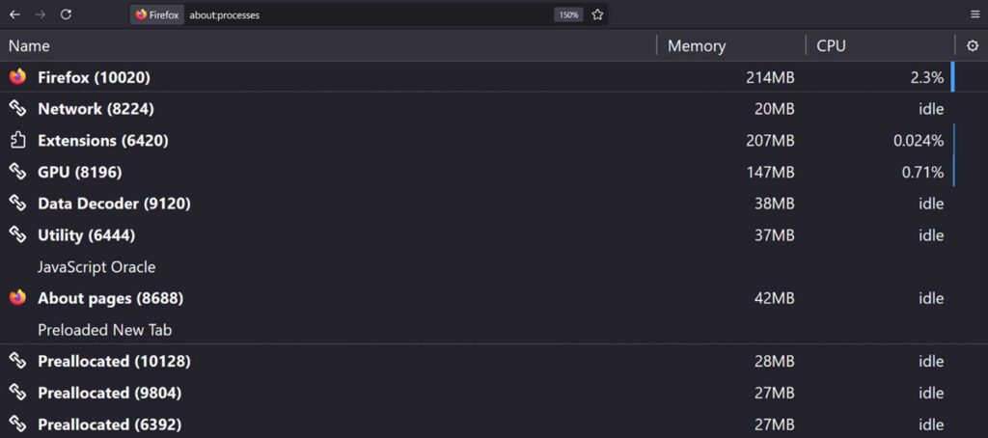Screen dimensions: 988x438
Task: Sort processes by the Name column
Action: point(29,45)
